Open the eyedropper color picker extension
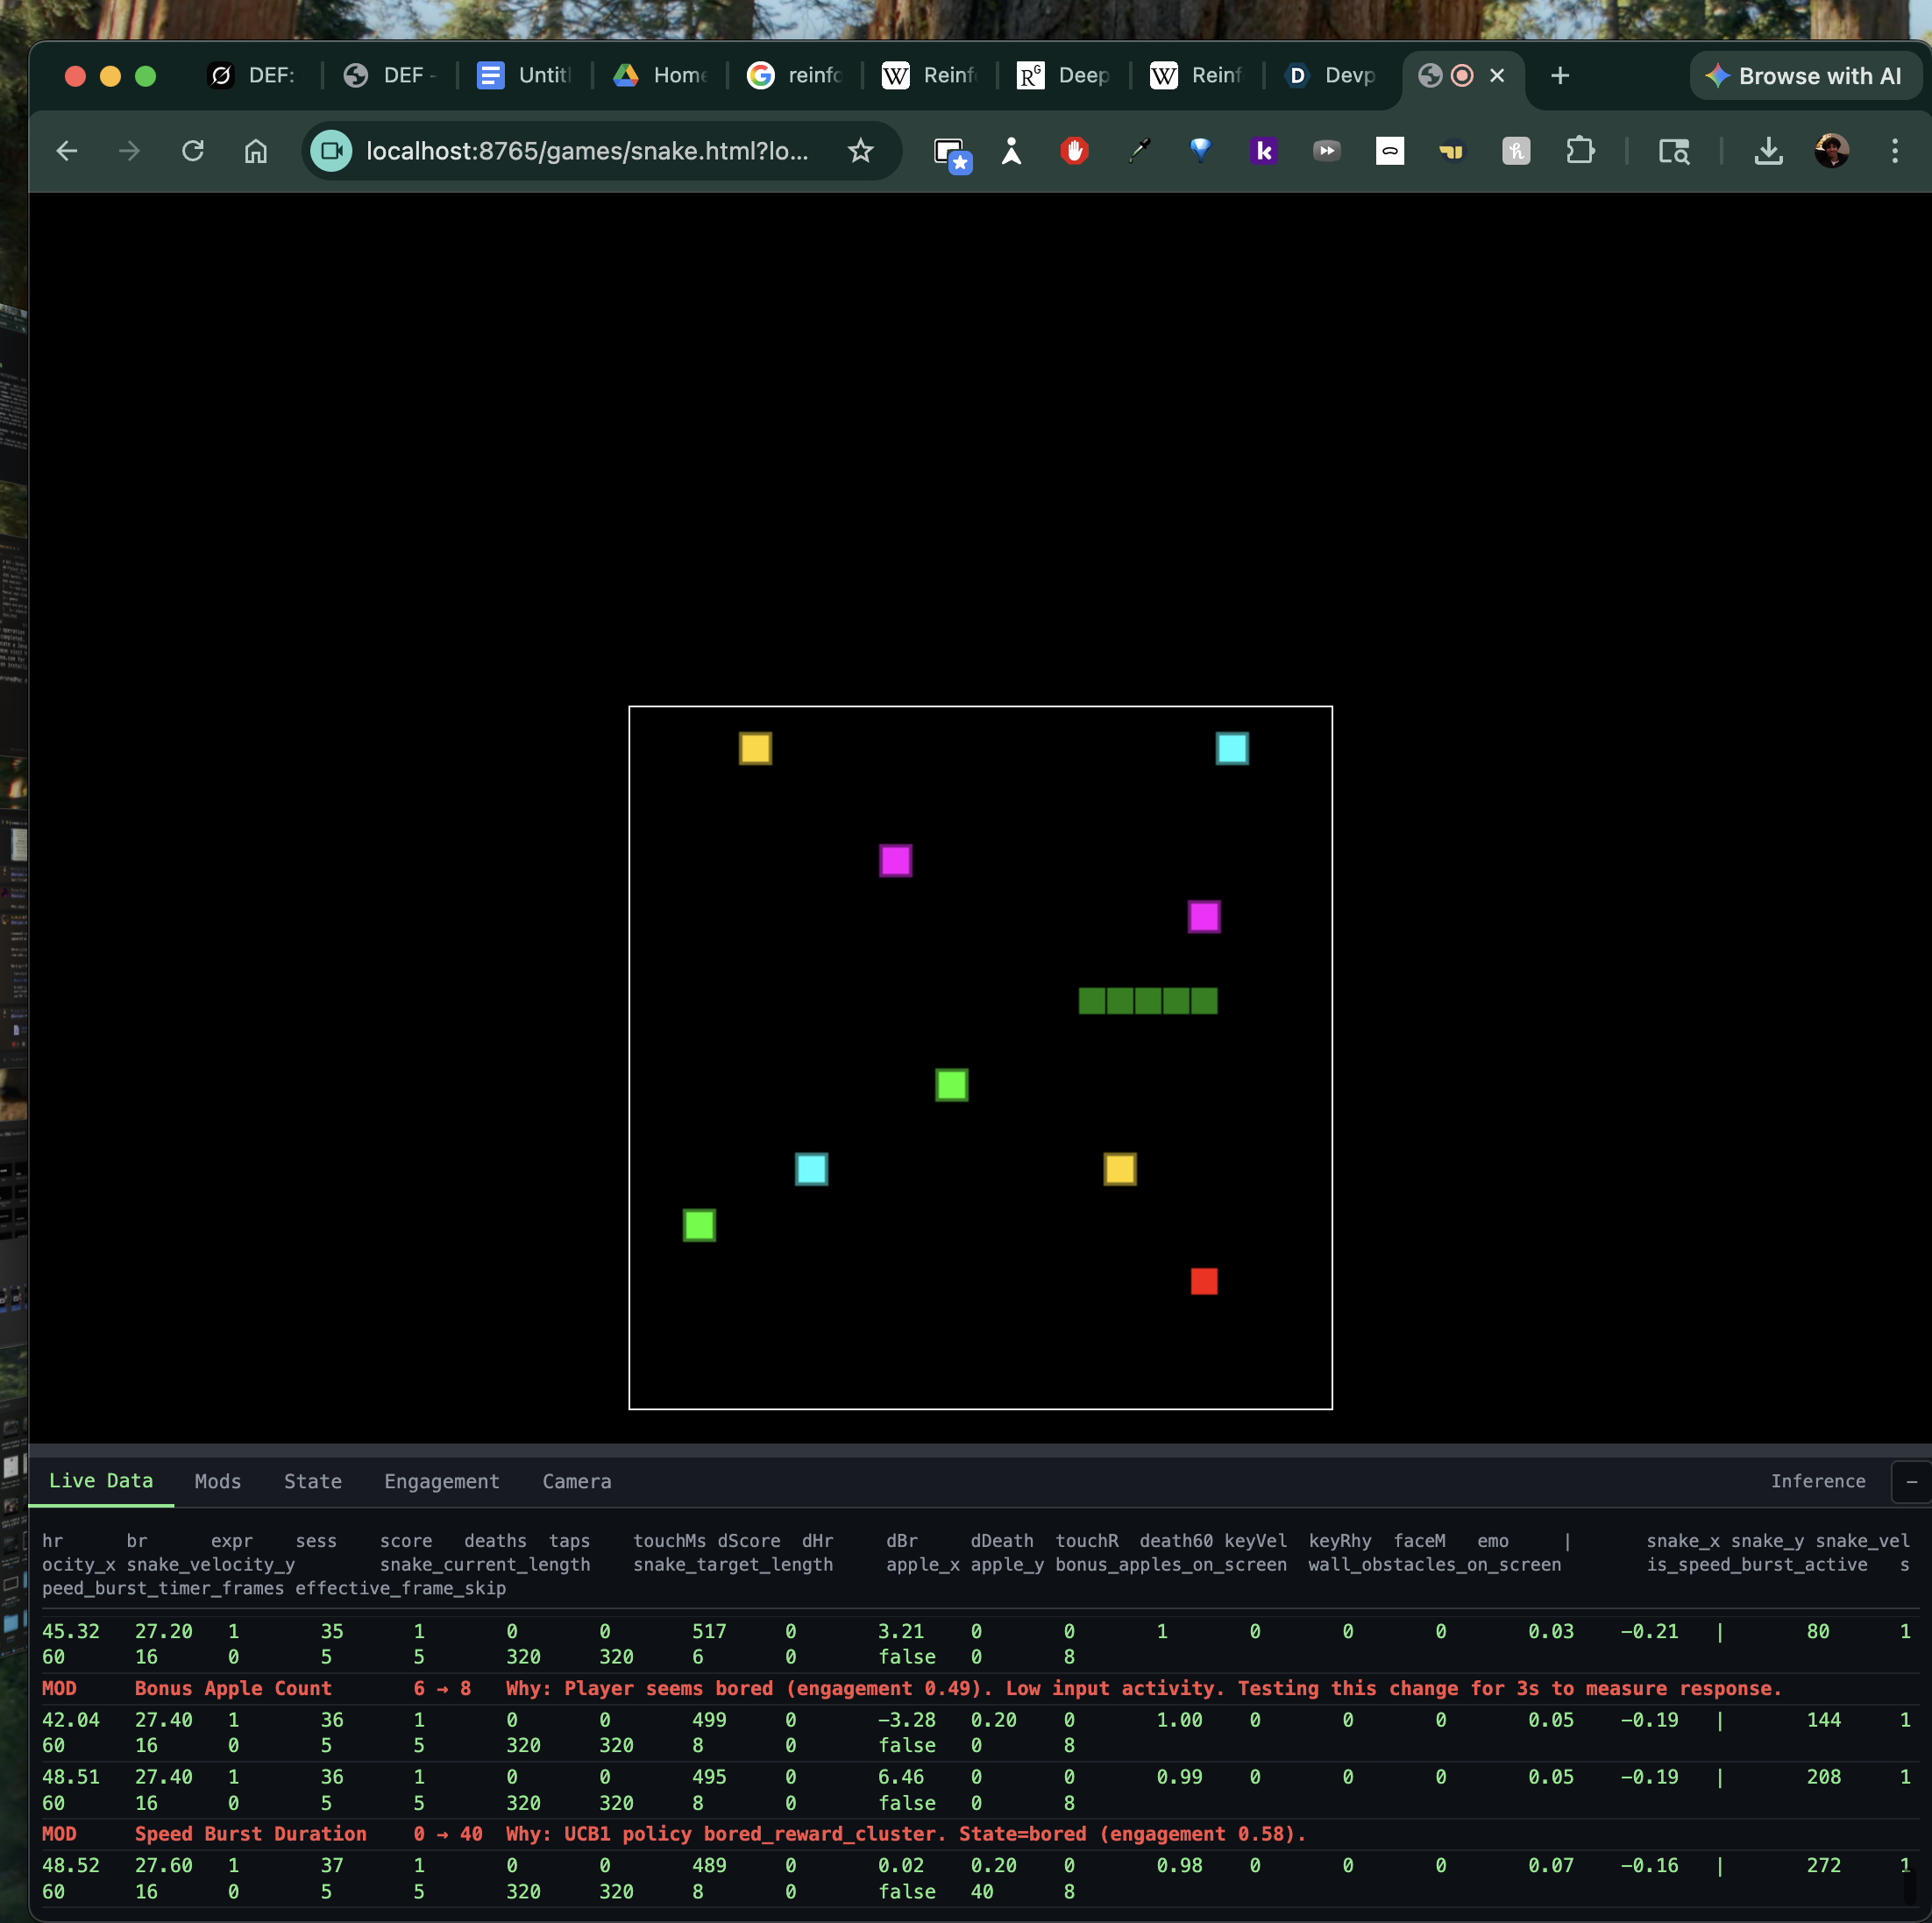 click(1138, 151)
